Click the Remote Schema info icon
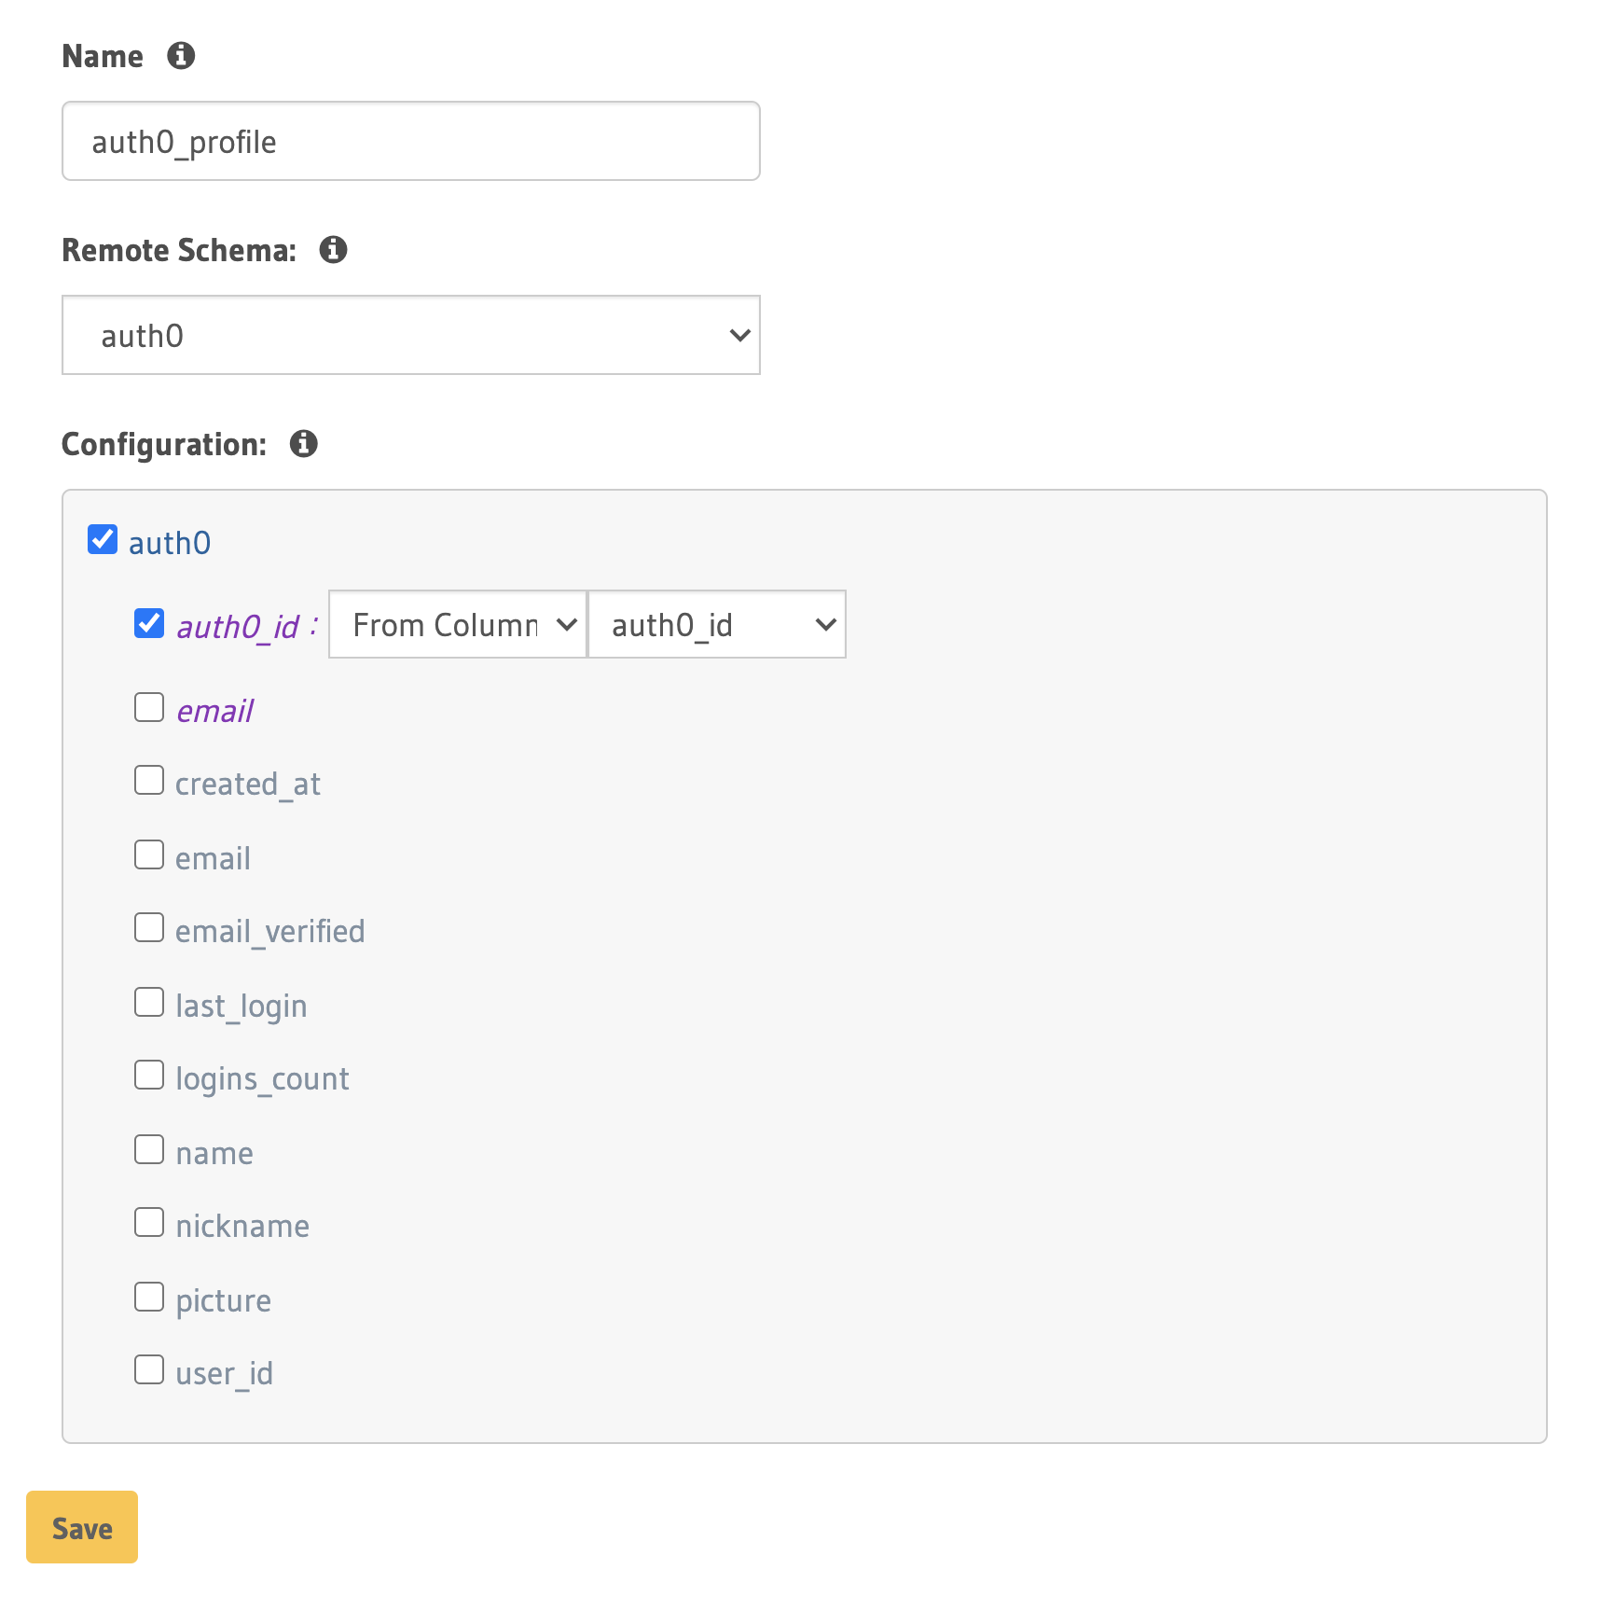The height and width of the screenshot is (1597, 1615). 333,250
